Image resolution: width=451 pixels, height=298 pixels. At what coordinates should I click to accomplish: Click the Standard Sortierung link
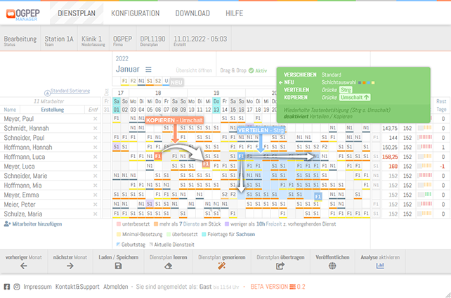tap(70, 91)
